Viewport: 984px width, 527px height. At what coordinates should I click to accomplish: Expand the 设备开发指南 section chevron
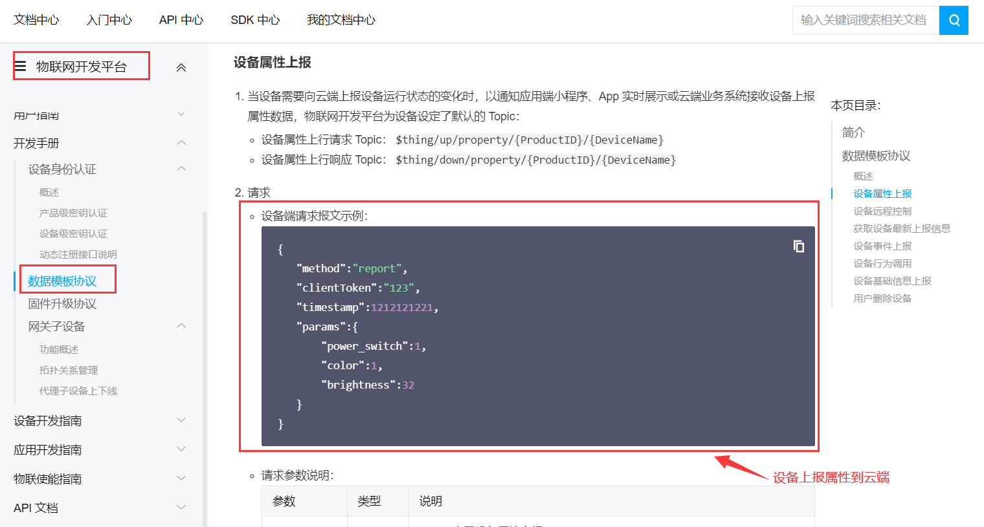point(181,420)
